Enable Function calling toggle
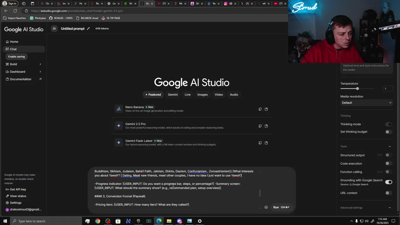The width and height of the screenshot is (400, 225). [x=389, y=172]
